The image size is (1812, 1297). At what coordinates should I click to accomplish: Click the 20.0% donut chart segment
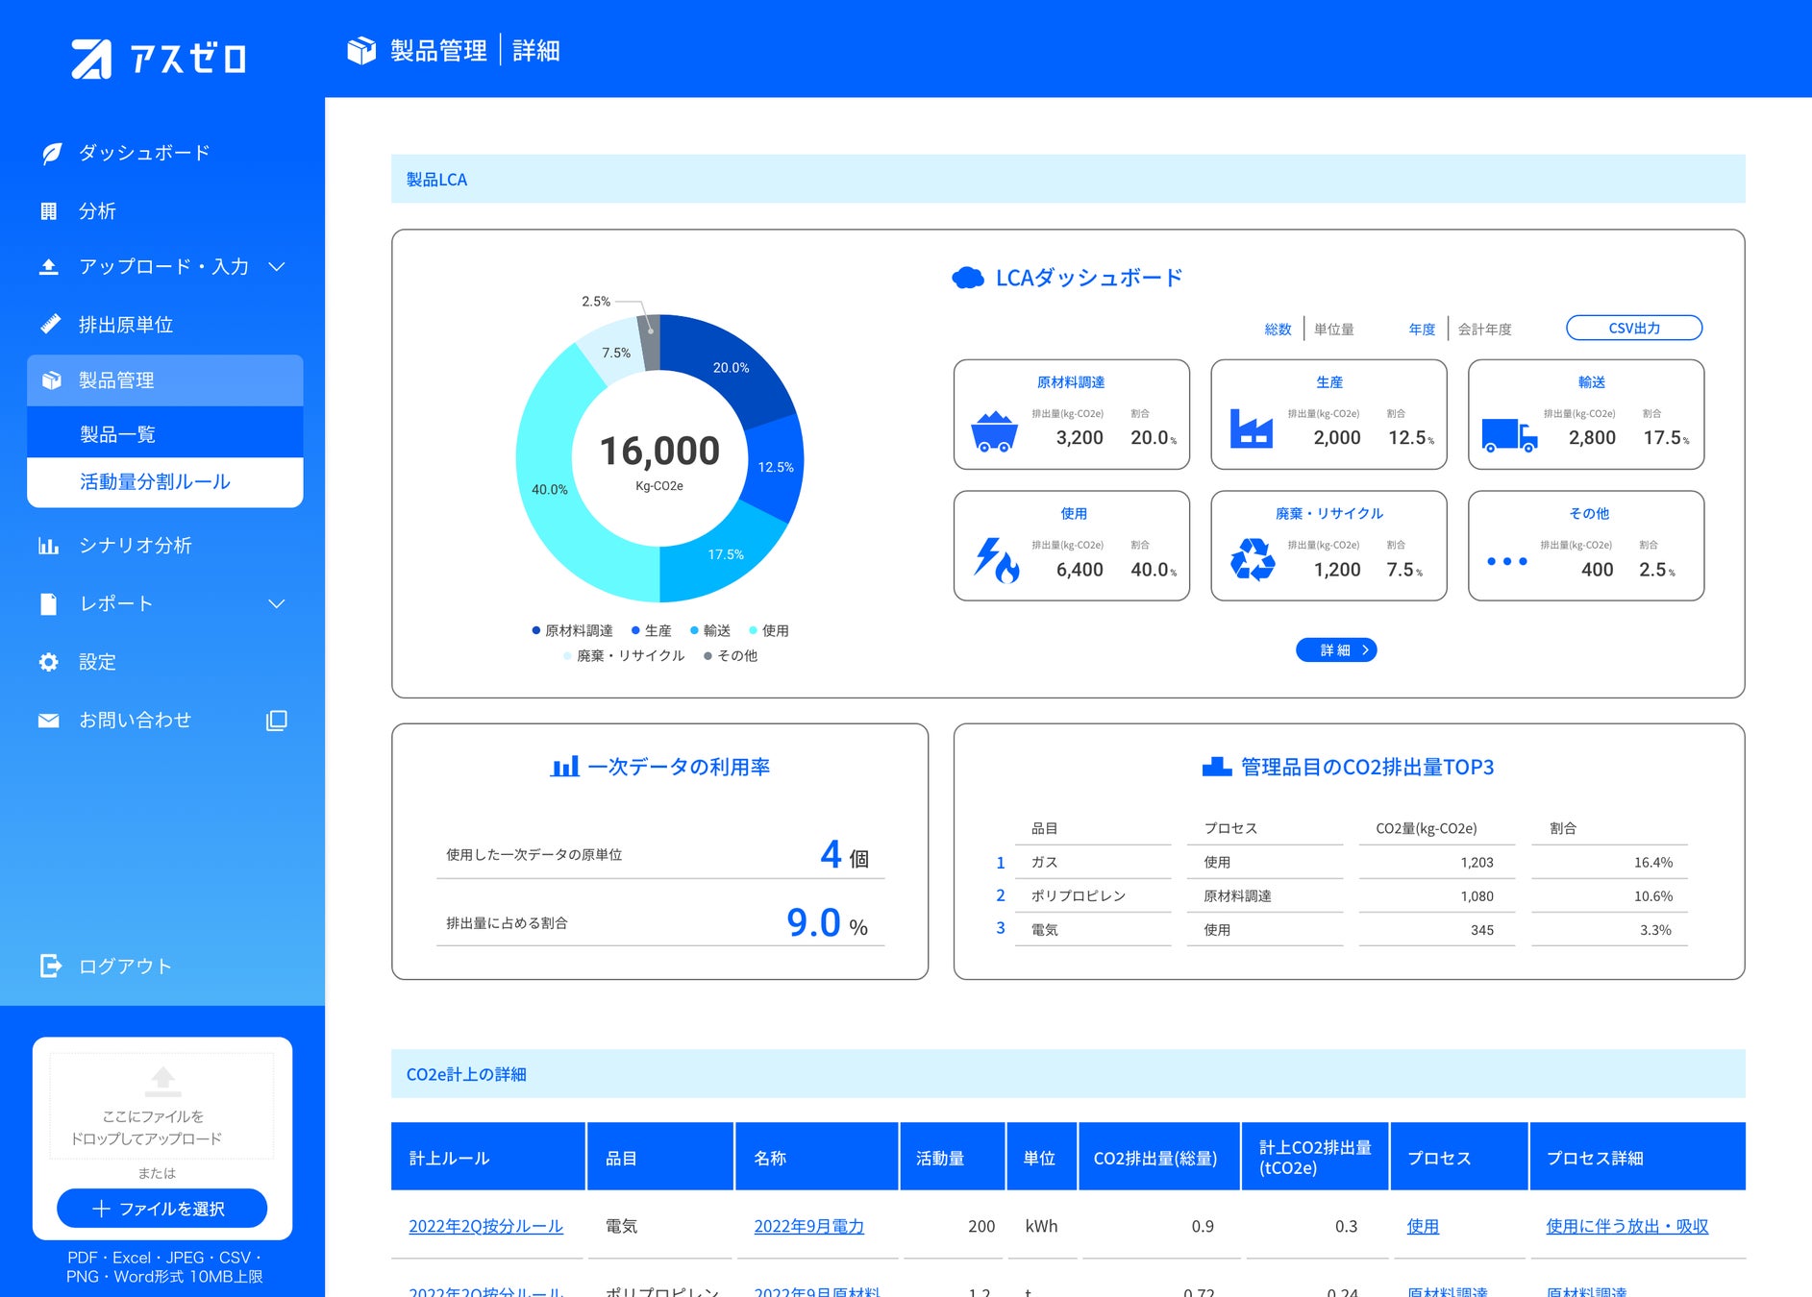732,367
